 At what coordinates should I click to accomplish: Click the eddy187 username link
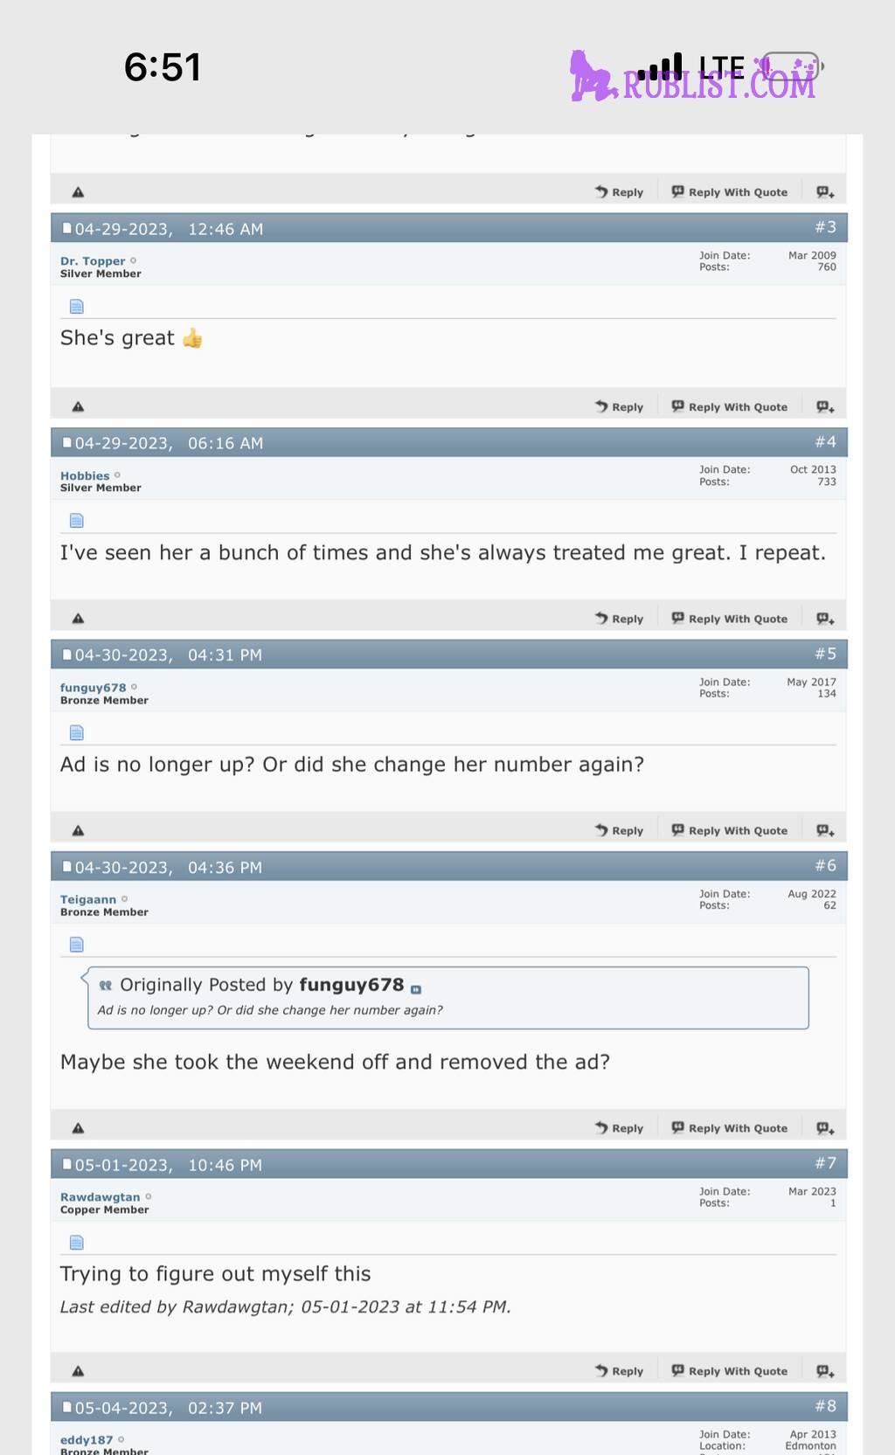(87, 1439)
